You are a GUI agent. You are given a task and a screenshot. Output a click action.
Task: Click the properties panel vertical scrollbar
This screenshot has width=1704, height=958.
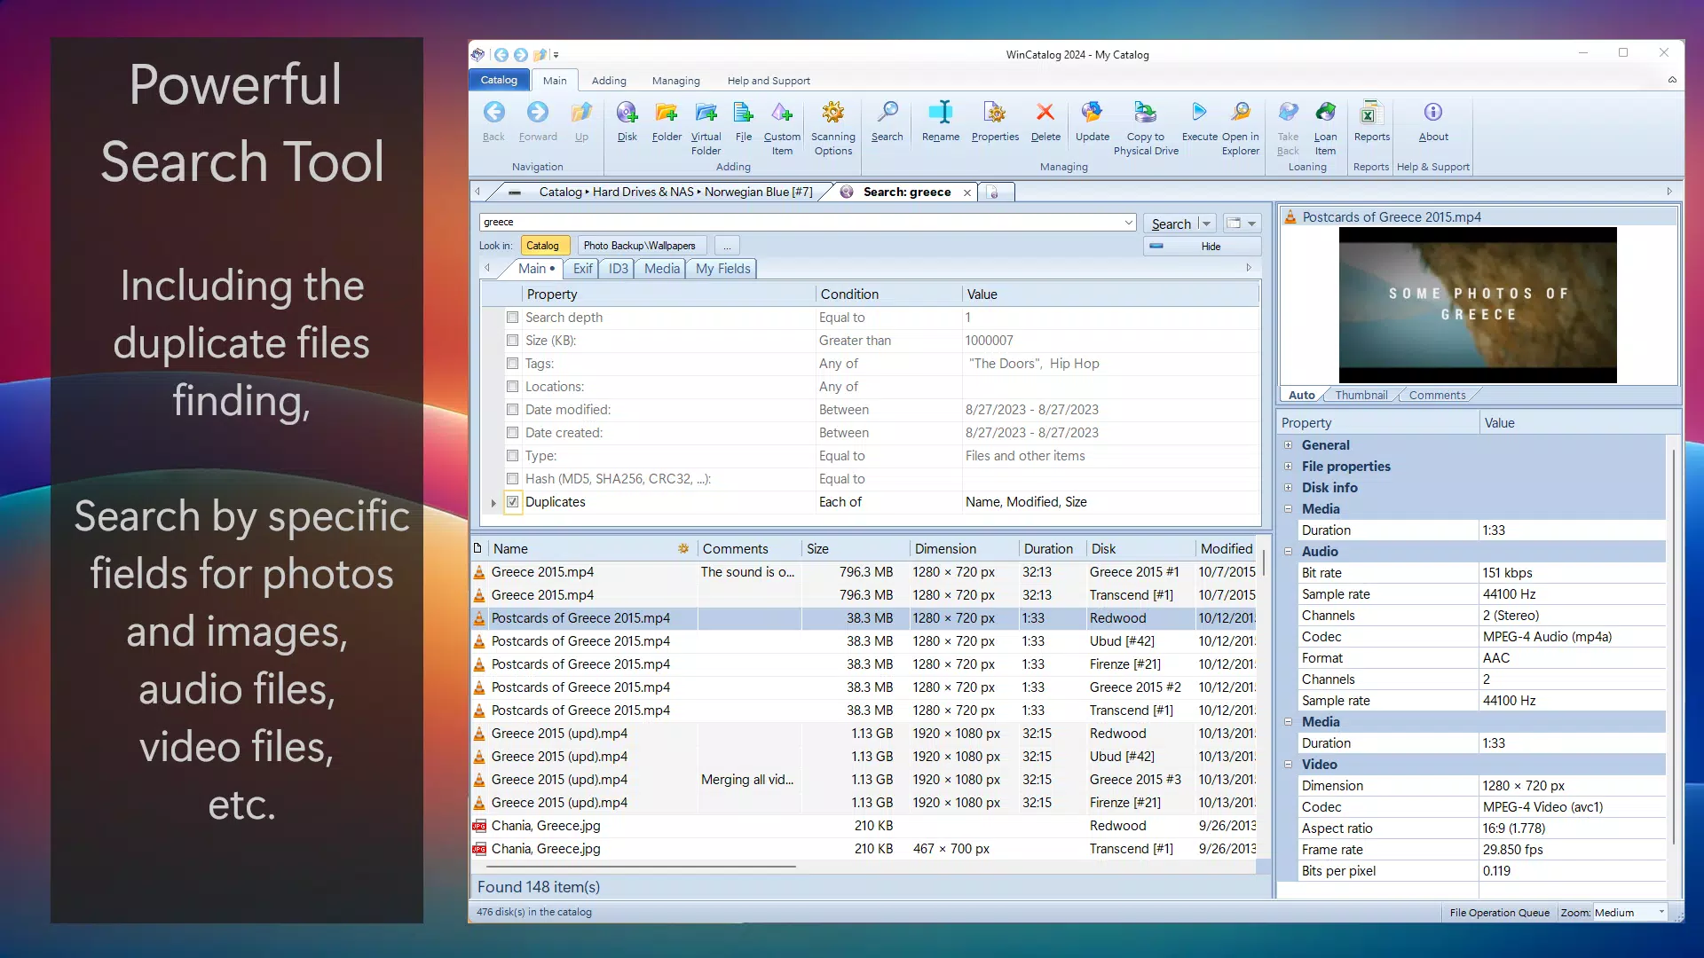(x=1674, y=648)
